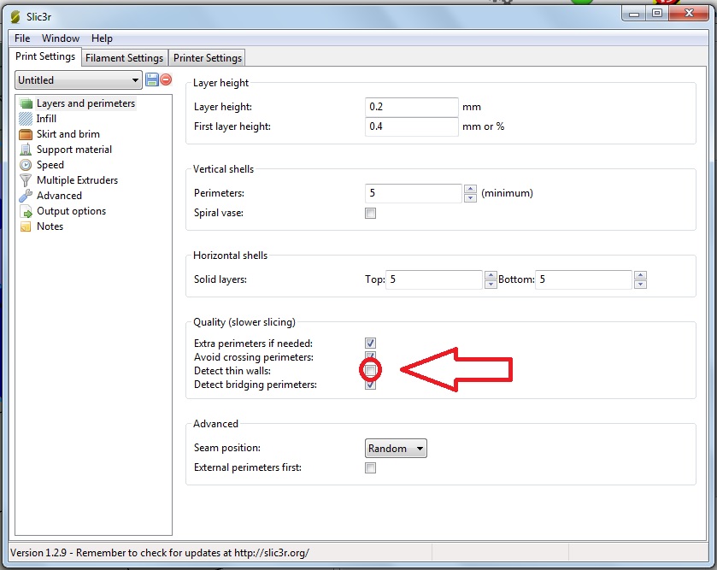Select Multiple Extruders in the sidebar
717x570 pixels.
click(77, 180)
